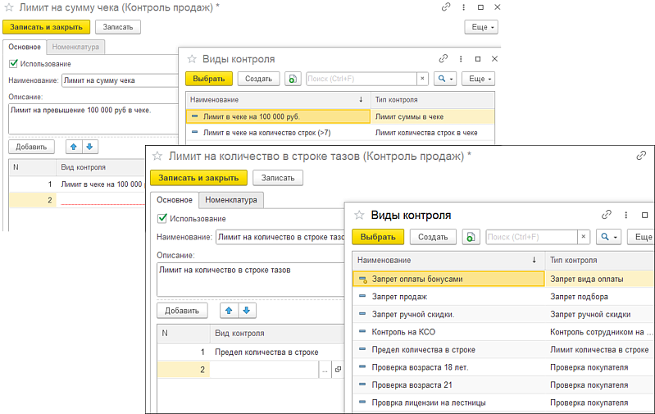
Task: Click Записать in Лимит на количество window
Action: (278, 178)
